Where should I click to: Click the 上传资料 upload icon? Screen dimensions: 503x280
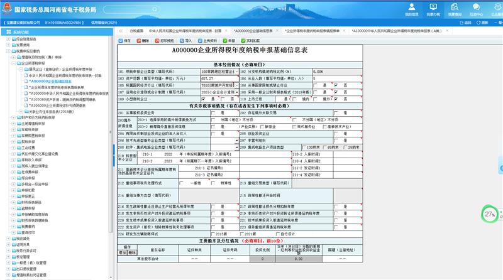pyautogui.click(x=206, y=40)
